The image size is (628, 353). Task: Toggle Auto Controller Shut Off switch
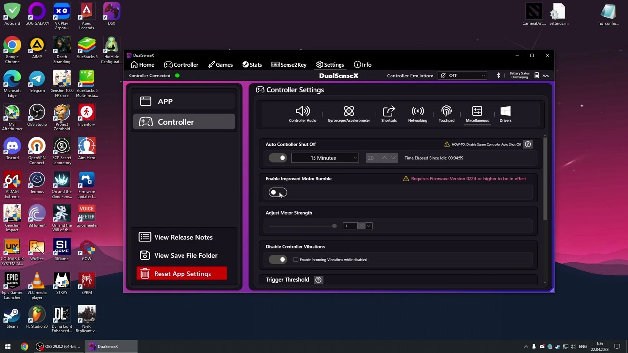tap(277, 158)
